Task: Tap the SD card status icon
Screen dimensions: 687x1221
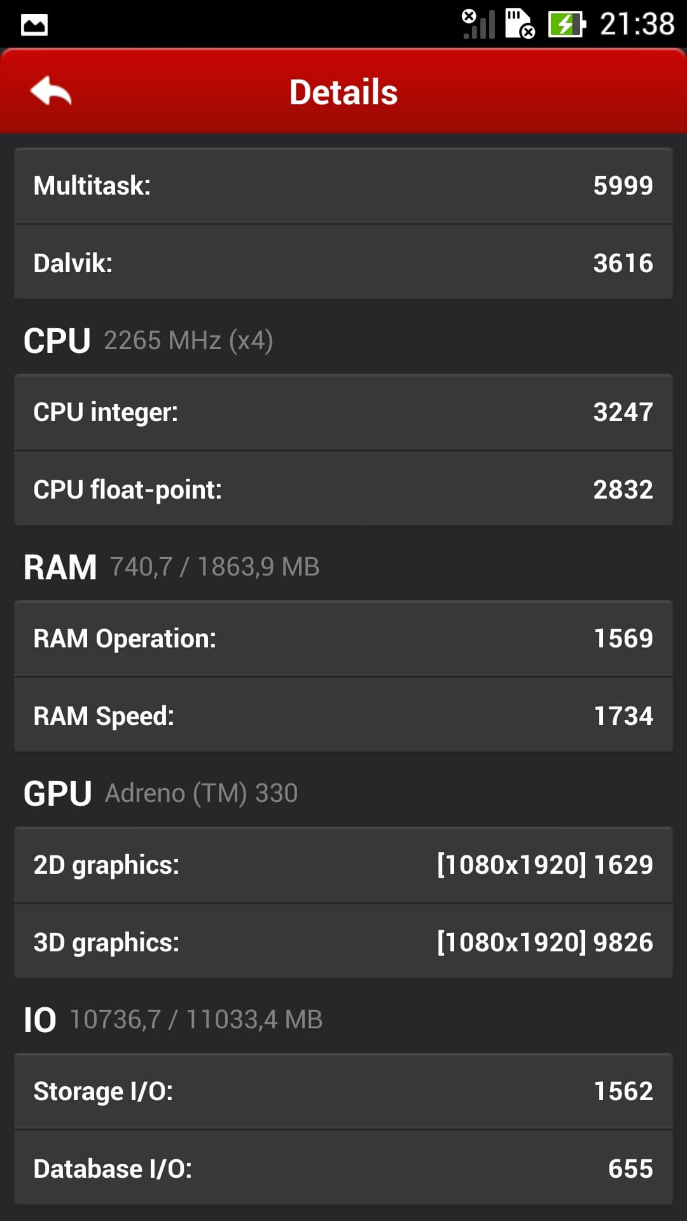Action: point(520,25)
